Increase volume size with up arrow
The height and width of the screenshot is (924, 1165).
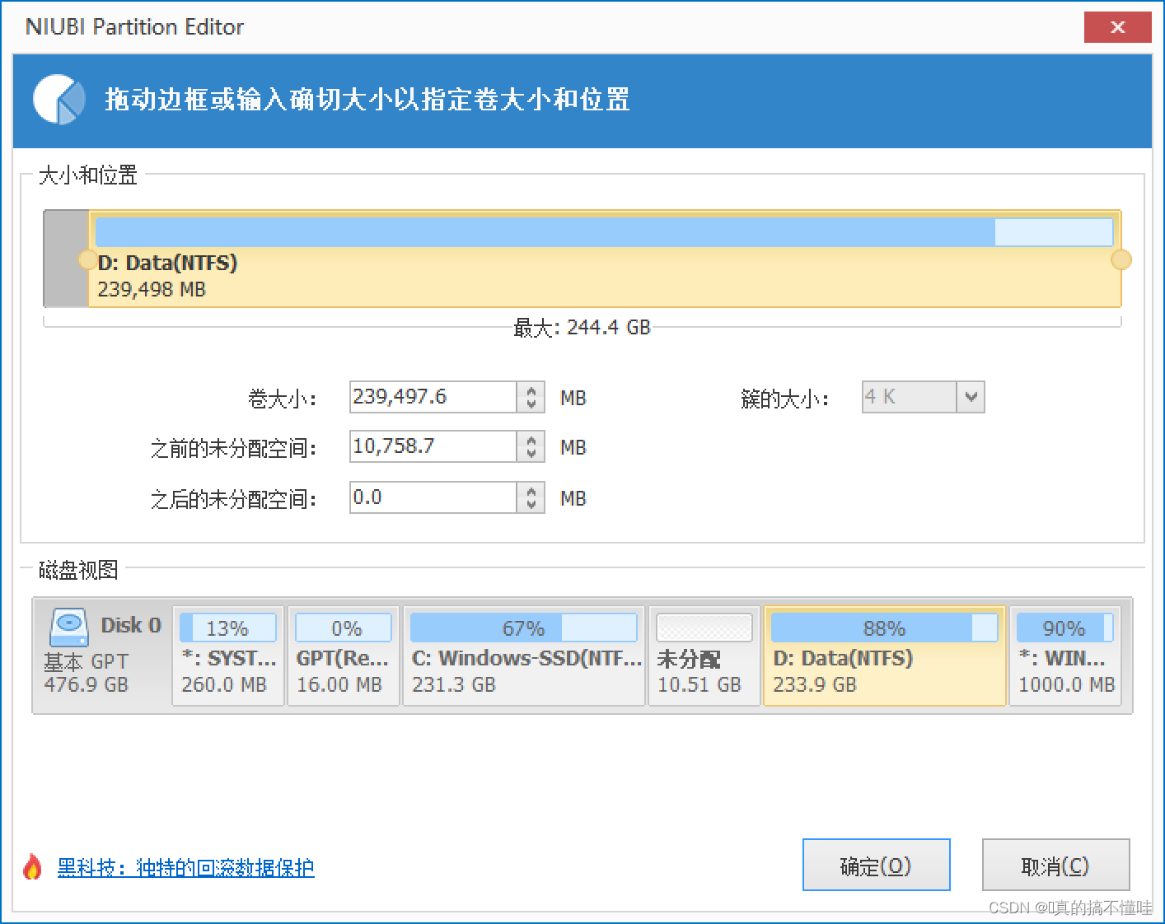pos(531,390)
